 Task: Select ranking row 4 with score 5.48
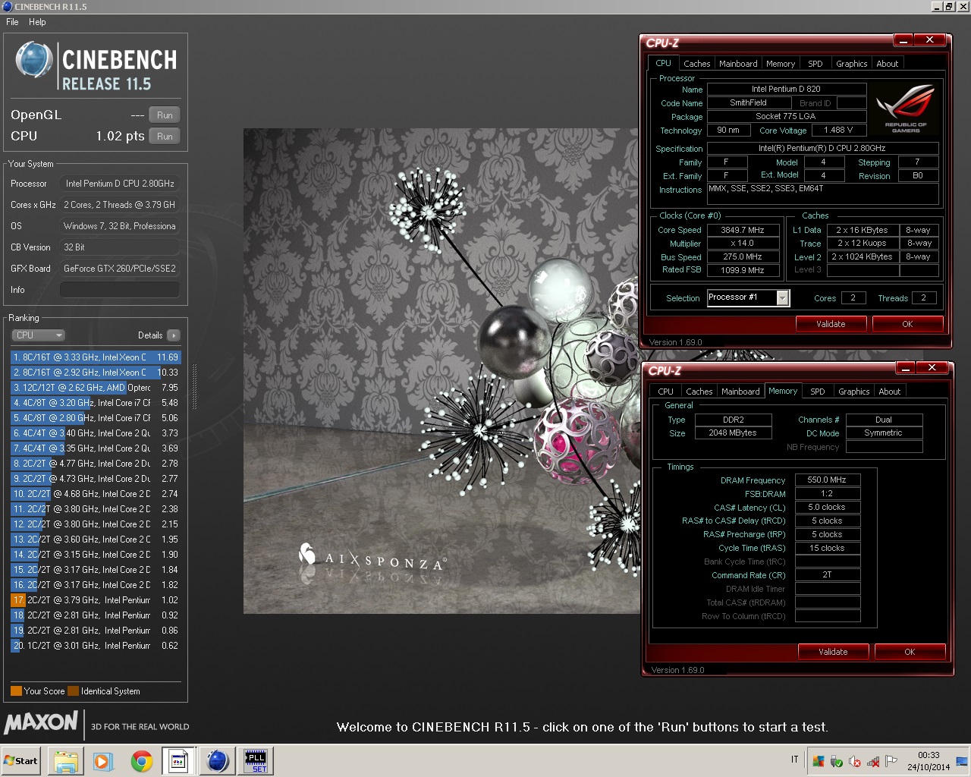click(95, 403)
